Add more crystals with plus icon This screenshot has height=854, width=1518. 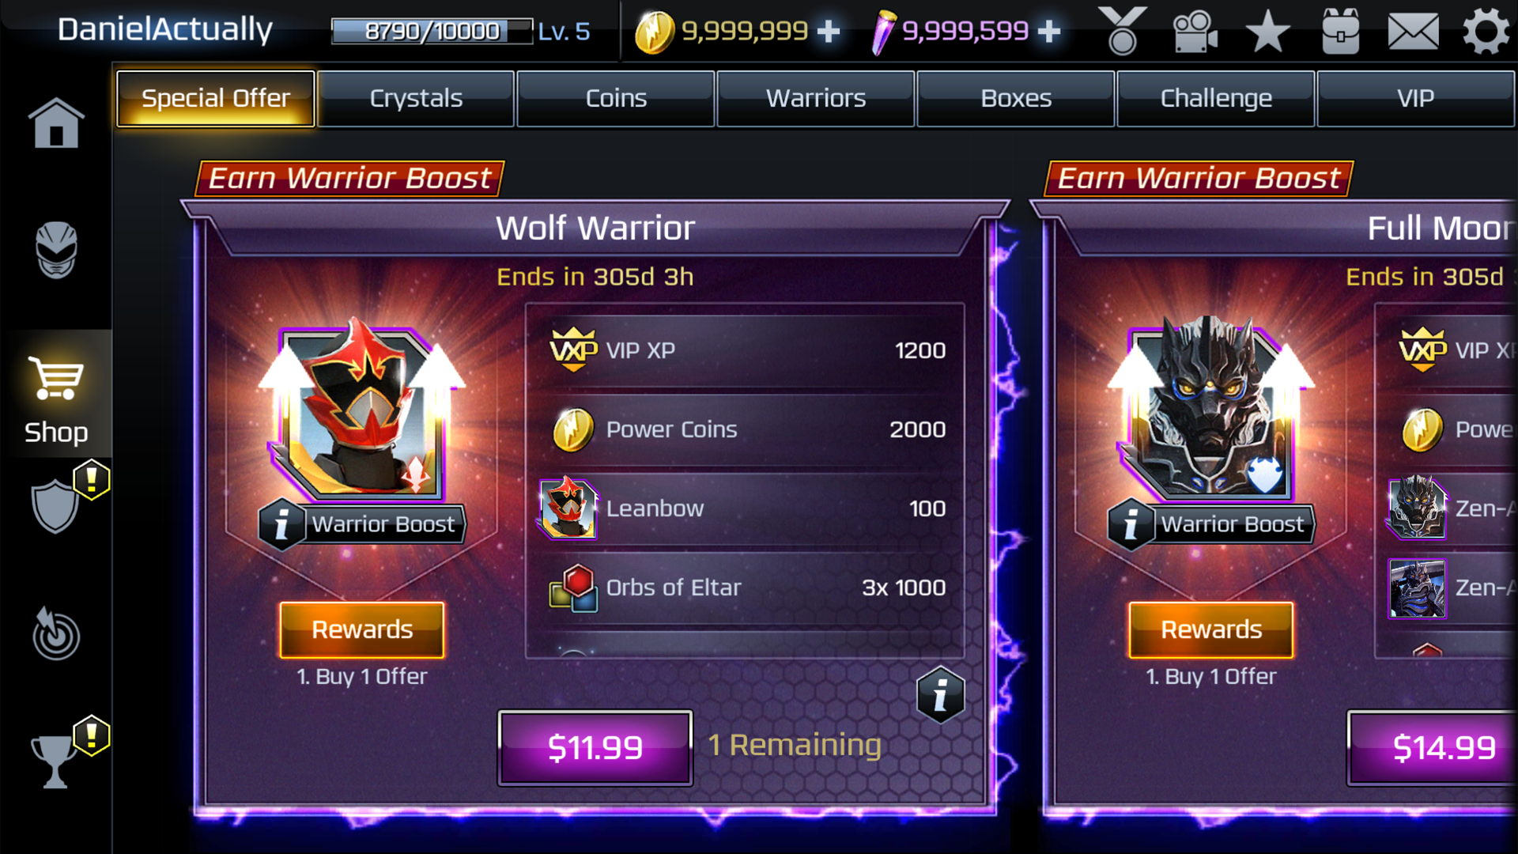pos(1048,32)
